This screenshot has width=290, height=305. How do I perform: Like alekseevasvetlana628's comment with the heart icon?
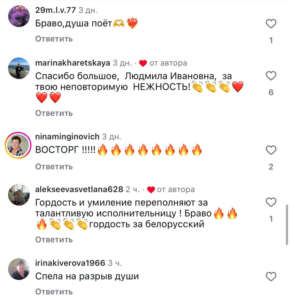[271, 202]
